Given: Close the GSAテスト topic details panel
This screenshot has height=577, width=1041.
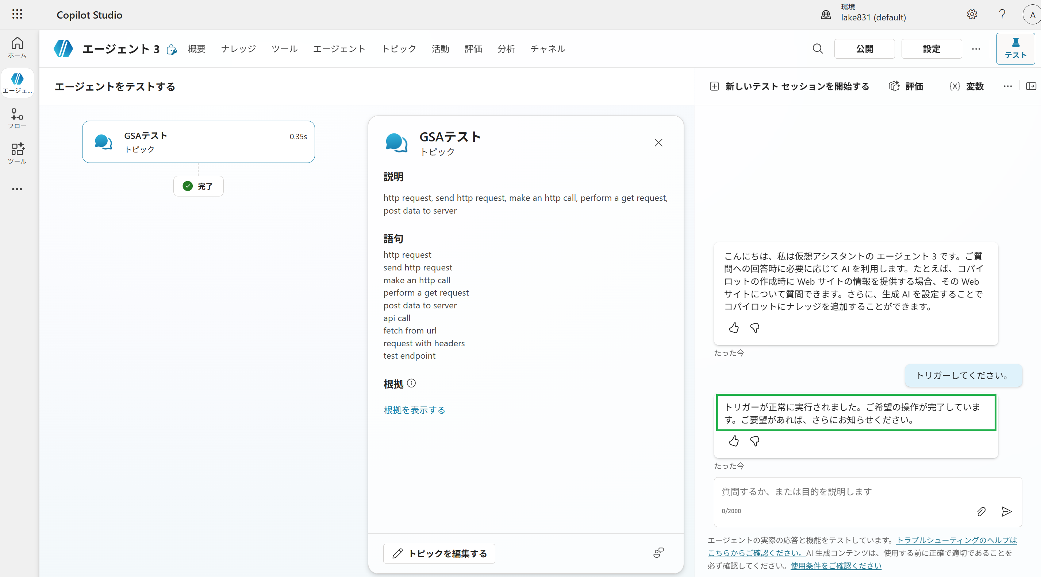Looking at the screenshot, I should 658,143.
